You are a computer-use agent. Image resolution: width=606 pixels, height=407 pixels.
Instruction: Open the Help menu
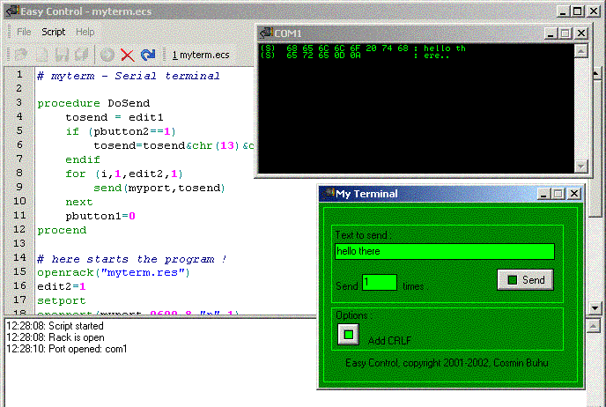coord(85,32)
